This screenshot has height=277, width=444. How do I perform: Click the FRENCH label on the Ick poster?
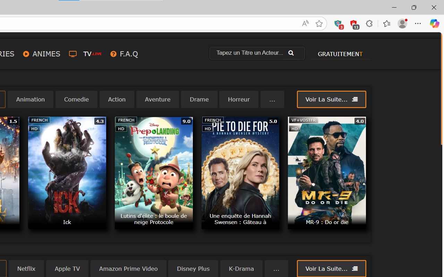coord(40,120)
